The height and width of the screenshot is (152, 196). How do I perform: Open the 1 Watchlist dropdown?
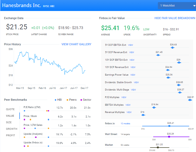point(177,6)
